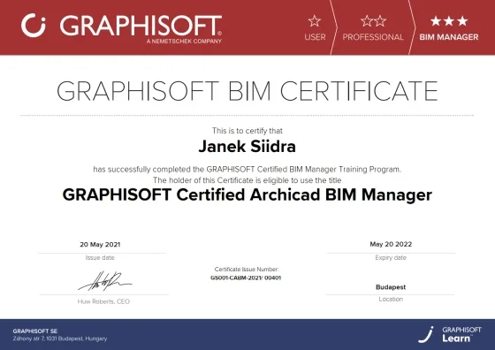Click the 'Expiry date' label

pos(391,258)
